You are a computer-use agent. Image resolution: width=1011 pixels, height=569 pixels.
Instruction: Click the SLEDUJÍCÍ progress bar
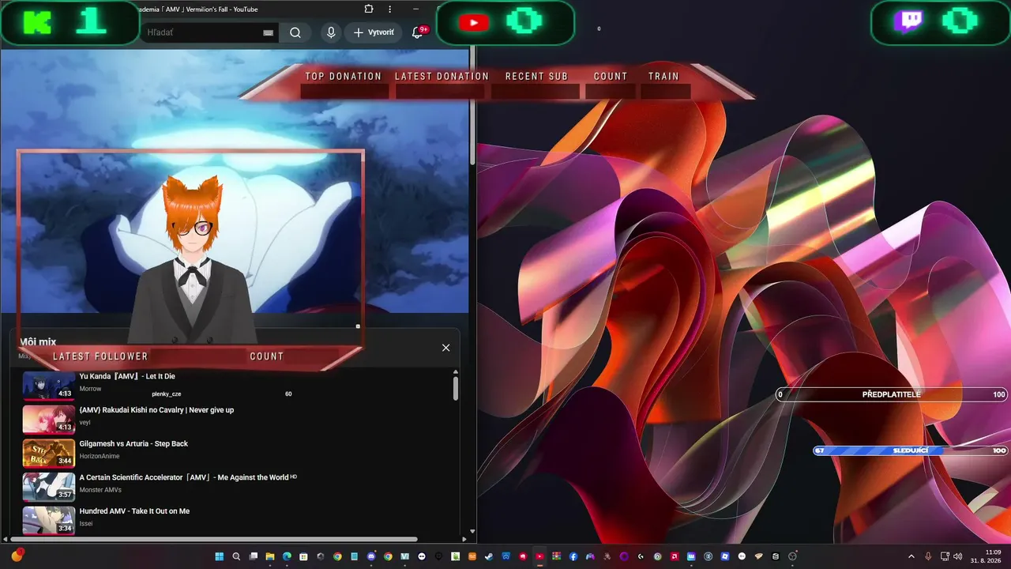(911, 450)
